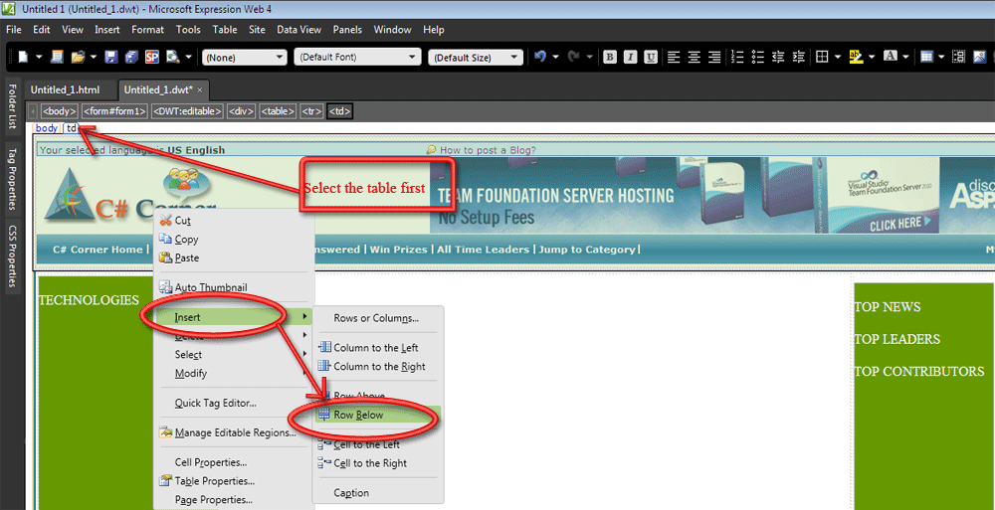
Task: Open the Panels menu
Action: 347,30
